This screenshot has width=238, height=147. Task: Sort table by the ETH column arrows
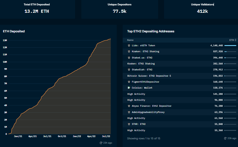[x=235, y=40]
